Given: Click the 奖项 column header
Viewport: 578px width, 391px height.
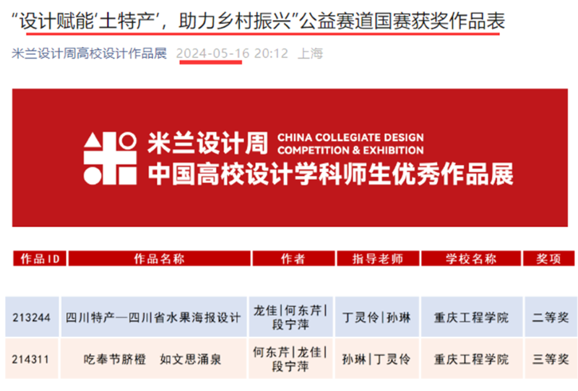Looking at the screenshot, I should 551,259.
